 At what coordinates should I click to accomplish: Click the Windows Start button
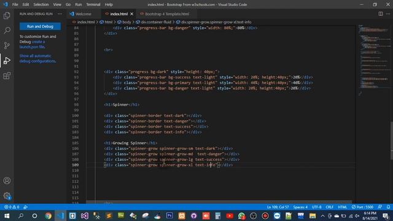pyautogui.click(x=7, y=215)
